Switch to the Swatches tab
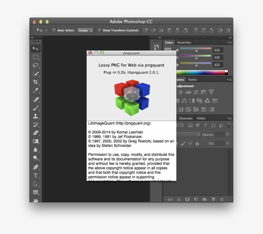Image resolution: width=263 pixels, height=234 pixels. (184, 43)
